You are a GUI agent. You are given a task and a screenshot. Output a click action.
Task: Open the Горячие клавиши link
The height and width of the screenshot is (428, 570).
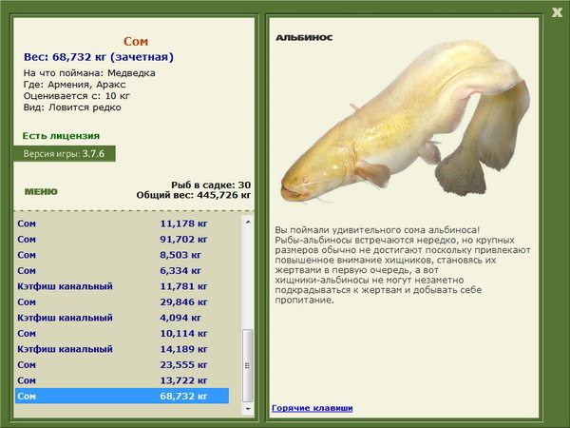313,408
